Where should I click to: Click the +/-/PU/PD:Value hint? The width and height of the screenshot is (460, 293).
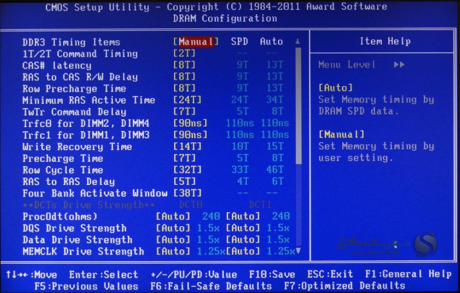click(x=194, y=275)
